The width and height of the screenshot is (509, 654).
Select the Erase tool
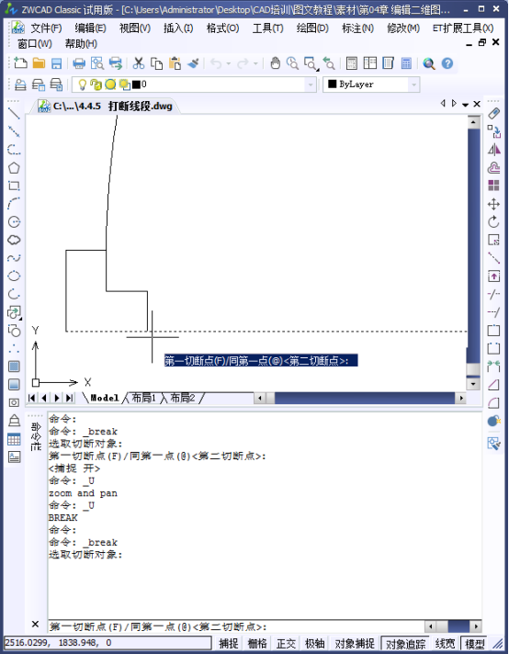coord(493,114)
